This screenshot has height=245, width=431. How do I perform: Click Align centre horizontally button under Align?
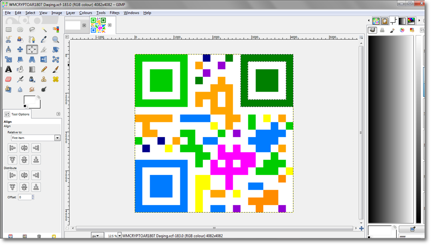coord(24,148)
